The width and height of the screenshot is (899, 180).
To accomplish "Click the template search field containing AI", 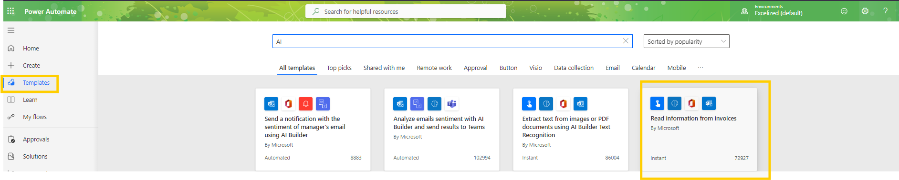I will tap(452, 41).
